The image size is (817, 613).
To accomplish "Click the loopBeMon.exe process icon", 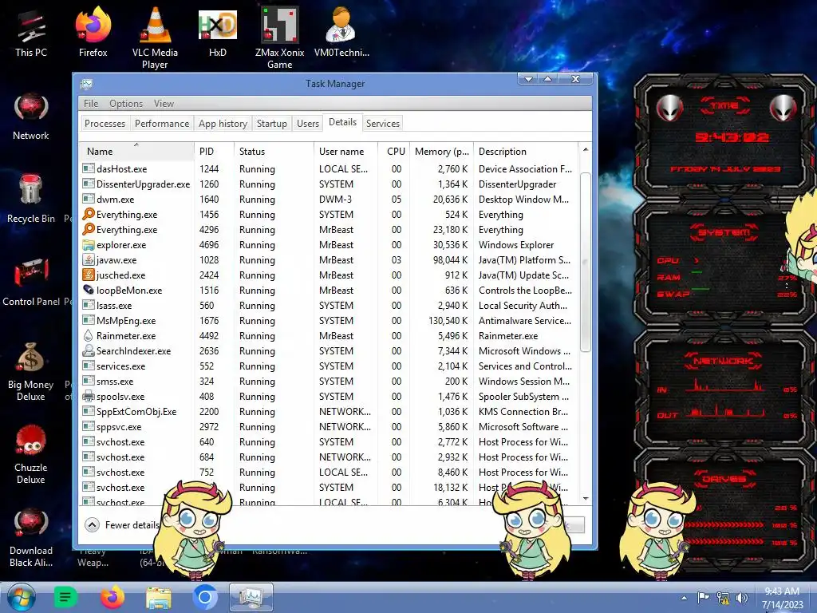I will click(x=89, y=290).
